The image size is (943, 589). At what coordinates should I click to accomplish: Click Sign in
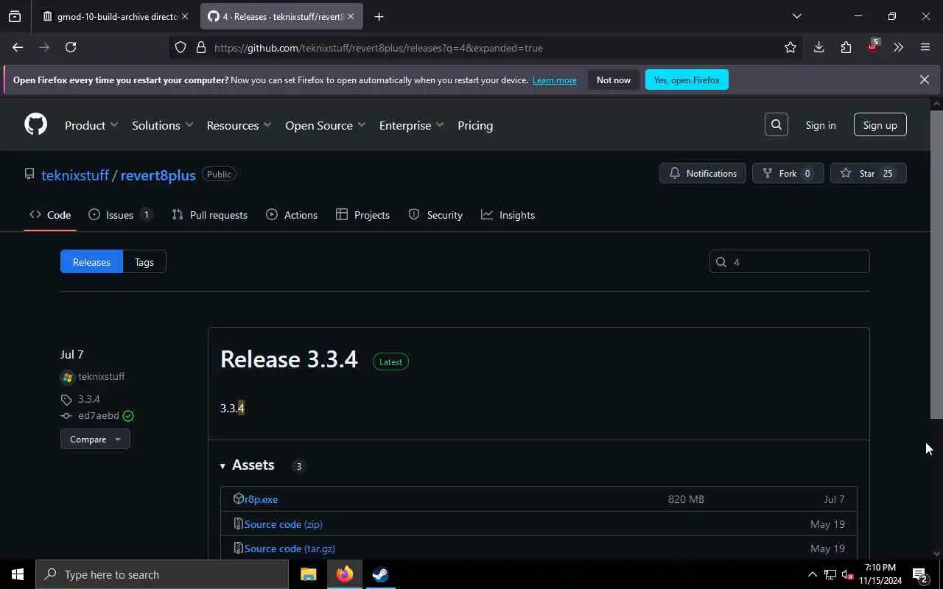821,125
